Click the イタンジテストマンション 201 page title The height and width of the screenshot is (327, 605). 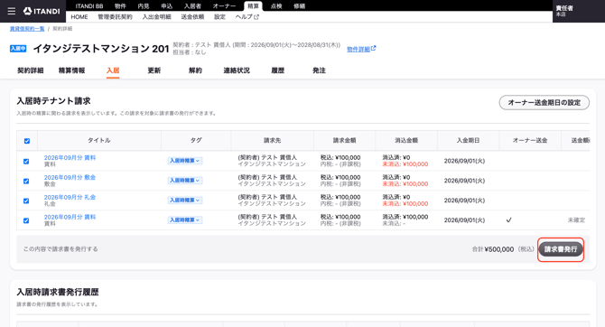pos(101,49)
